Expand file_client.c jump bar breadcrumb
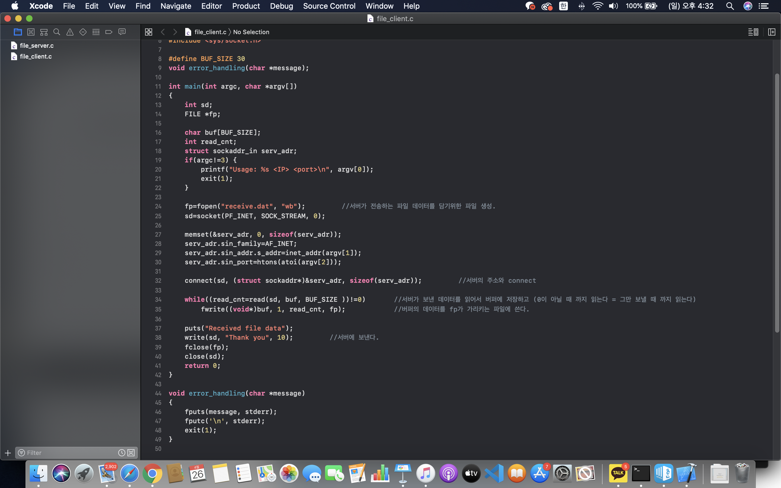This screenshot has height=488, width=781. click(x=210, y=32)
